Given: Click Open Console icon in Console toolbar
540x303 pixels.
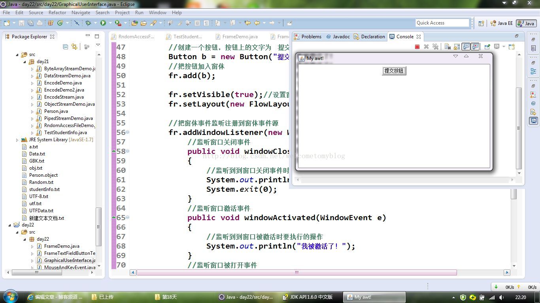Looking at the screenshot, I should coord(512,47).
